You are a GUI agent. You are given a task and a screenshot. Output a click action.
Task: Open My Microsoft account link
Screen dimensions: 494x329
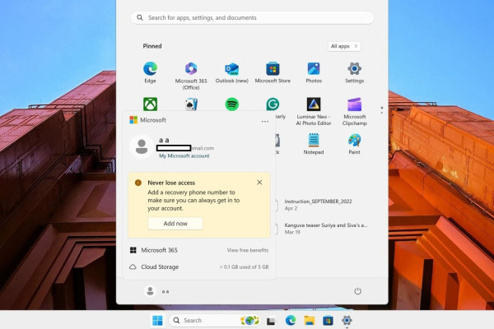coord(184,155)
